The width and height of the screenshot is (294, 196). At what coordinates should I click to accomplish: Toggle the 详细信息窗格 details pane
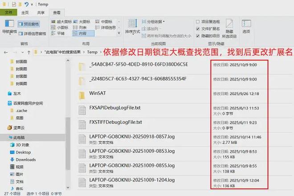pos(32,33)
